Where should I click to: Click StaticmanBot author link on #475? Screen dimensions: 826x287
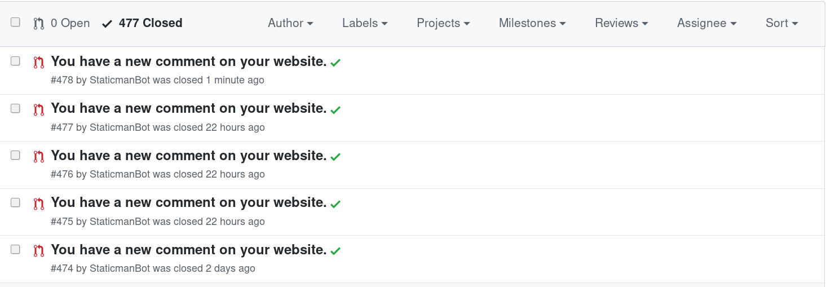pyautogui.click(x=120, y=222)
